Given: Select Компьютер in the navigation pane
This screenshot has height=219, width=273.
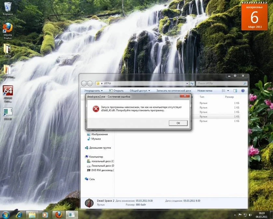Looking at the screenshot, I should pos(94,157).
